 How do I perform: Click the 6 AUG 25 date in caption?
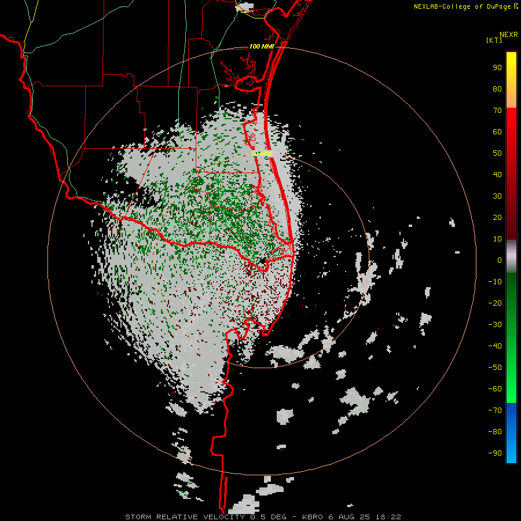point(350,517)
